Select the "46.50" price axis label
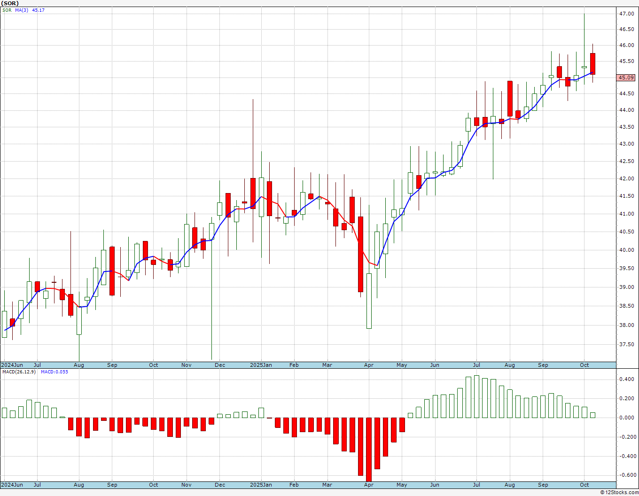The width and height of the screenshot is (639, 496). [626, 29]
